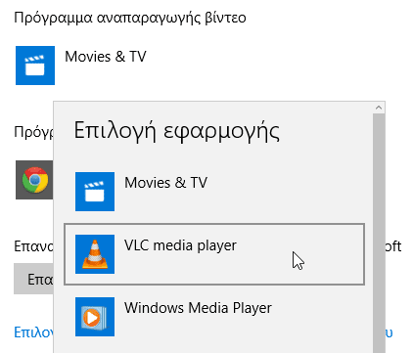Select Windows Media Player entry
413x353 pixels.
point(214,317)
